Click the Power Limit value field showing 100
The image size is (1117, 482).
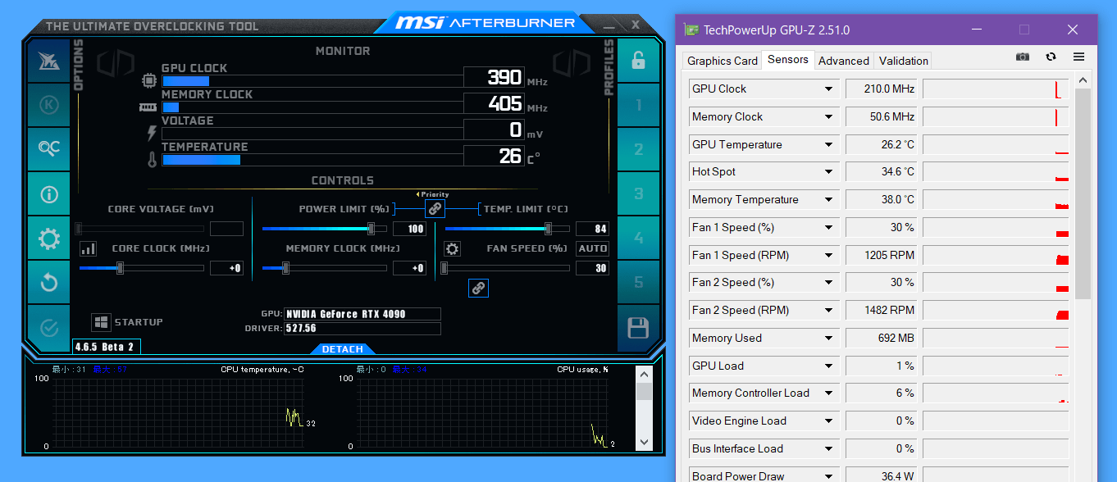(x=410, y=229)
